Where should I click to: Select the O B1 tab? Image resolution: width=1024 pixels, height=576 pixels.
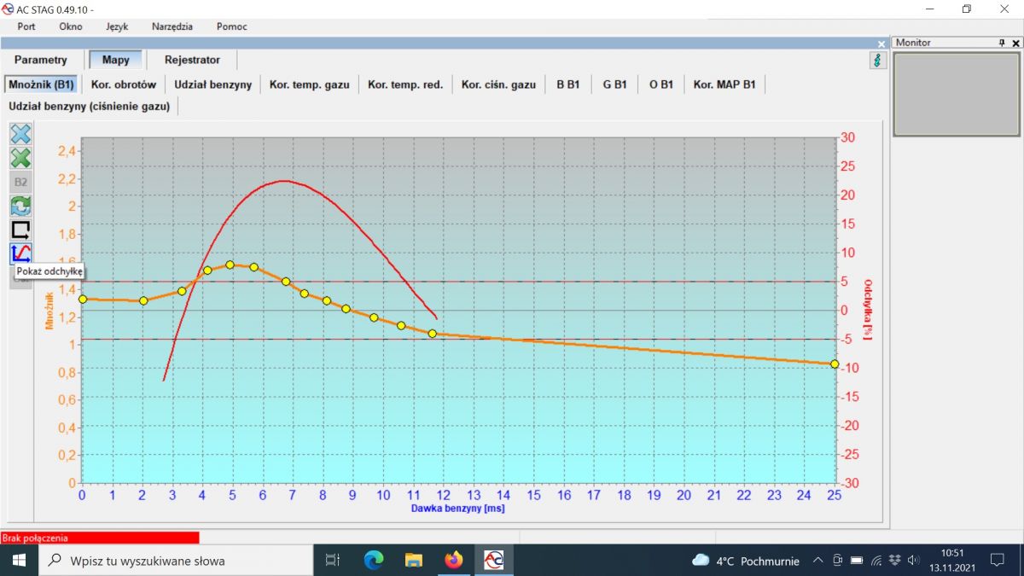[661, 84]
